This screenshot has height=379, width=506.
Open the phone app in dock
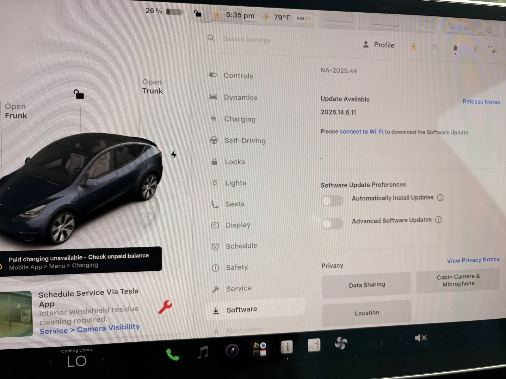[173, 355]
